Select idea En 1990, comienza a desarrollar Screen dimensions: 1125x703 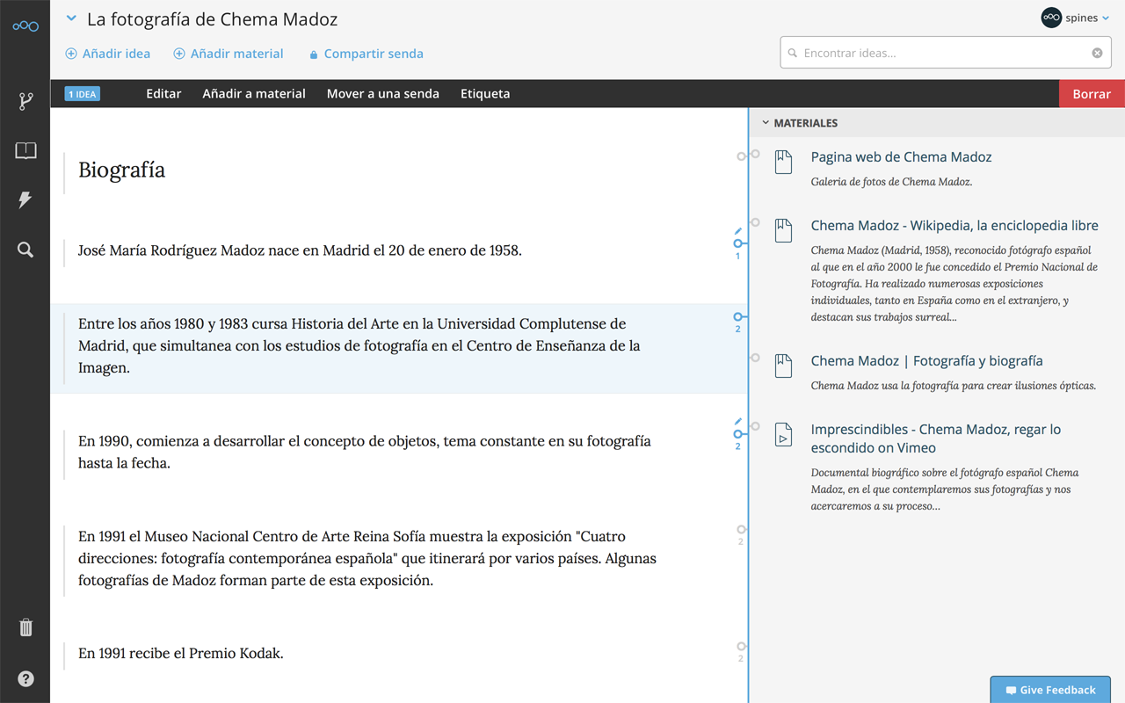(x=364, y=453)
